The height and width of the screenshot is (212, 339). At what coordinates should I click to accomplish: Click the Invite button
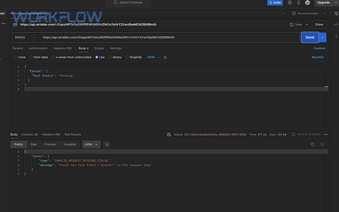(x=275, y=3)
